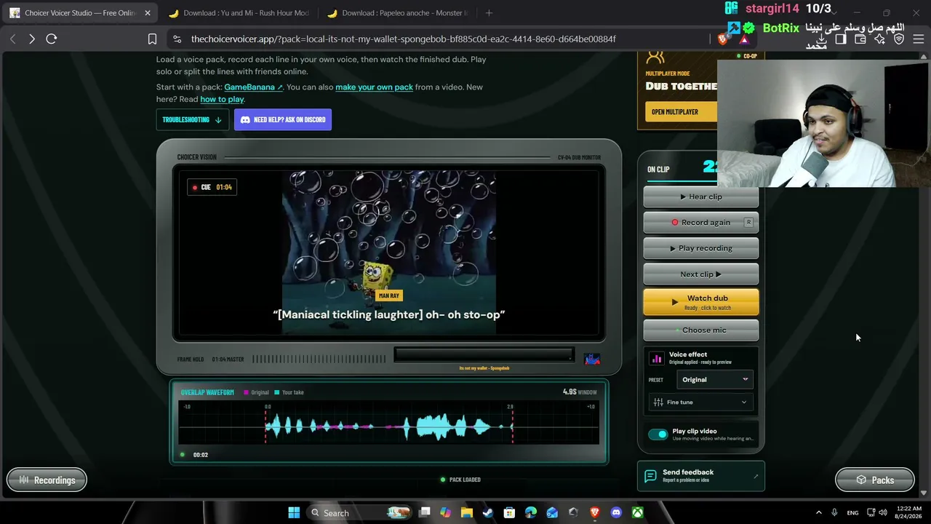Image resolution: width=931 pixels, height=524 pixels.
Task: Open the Windows Start menu
Action: [294, 513]
